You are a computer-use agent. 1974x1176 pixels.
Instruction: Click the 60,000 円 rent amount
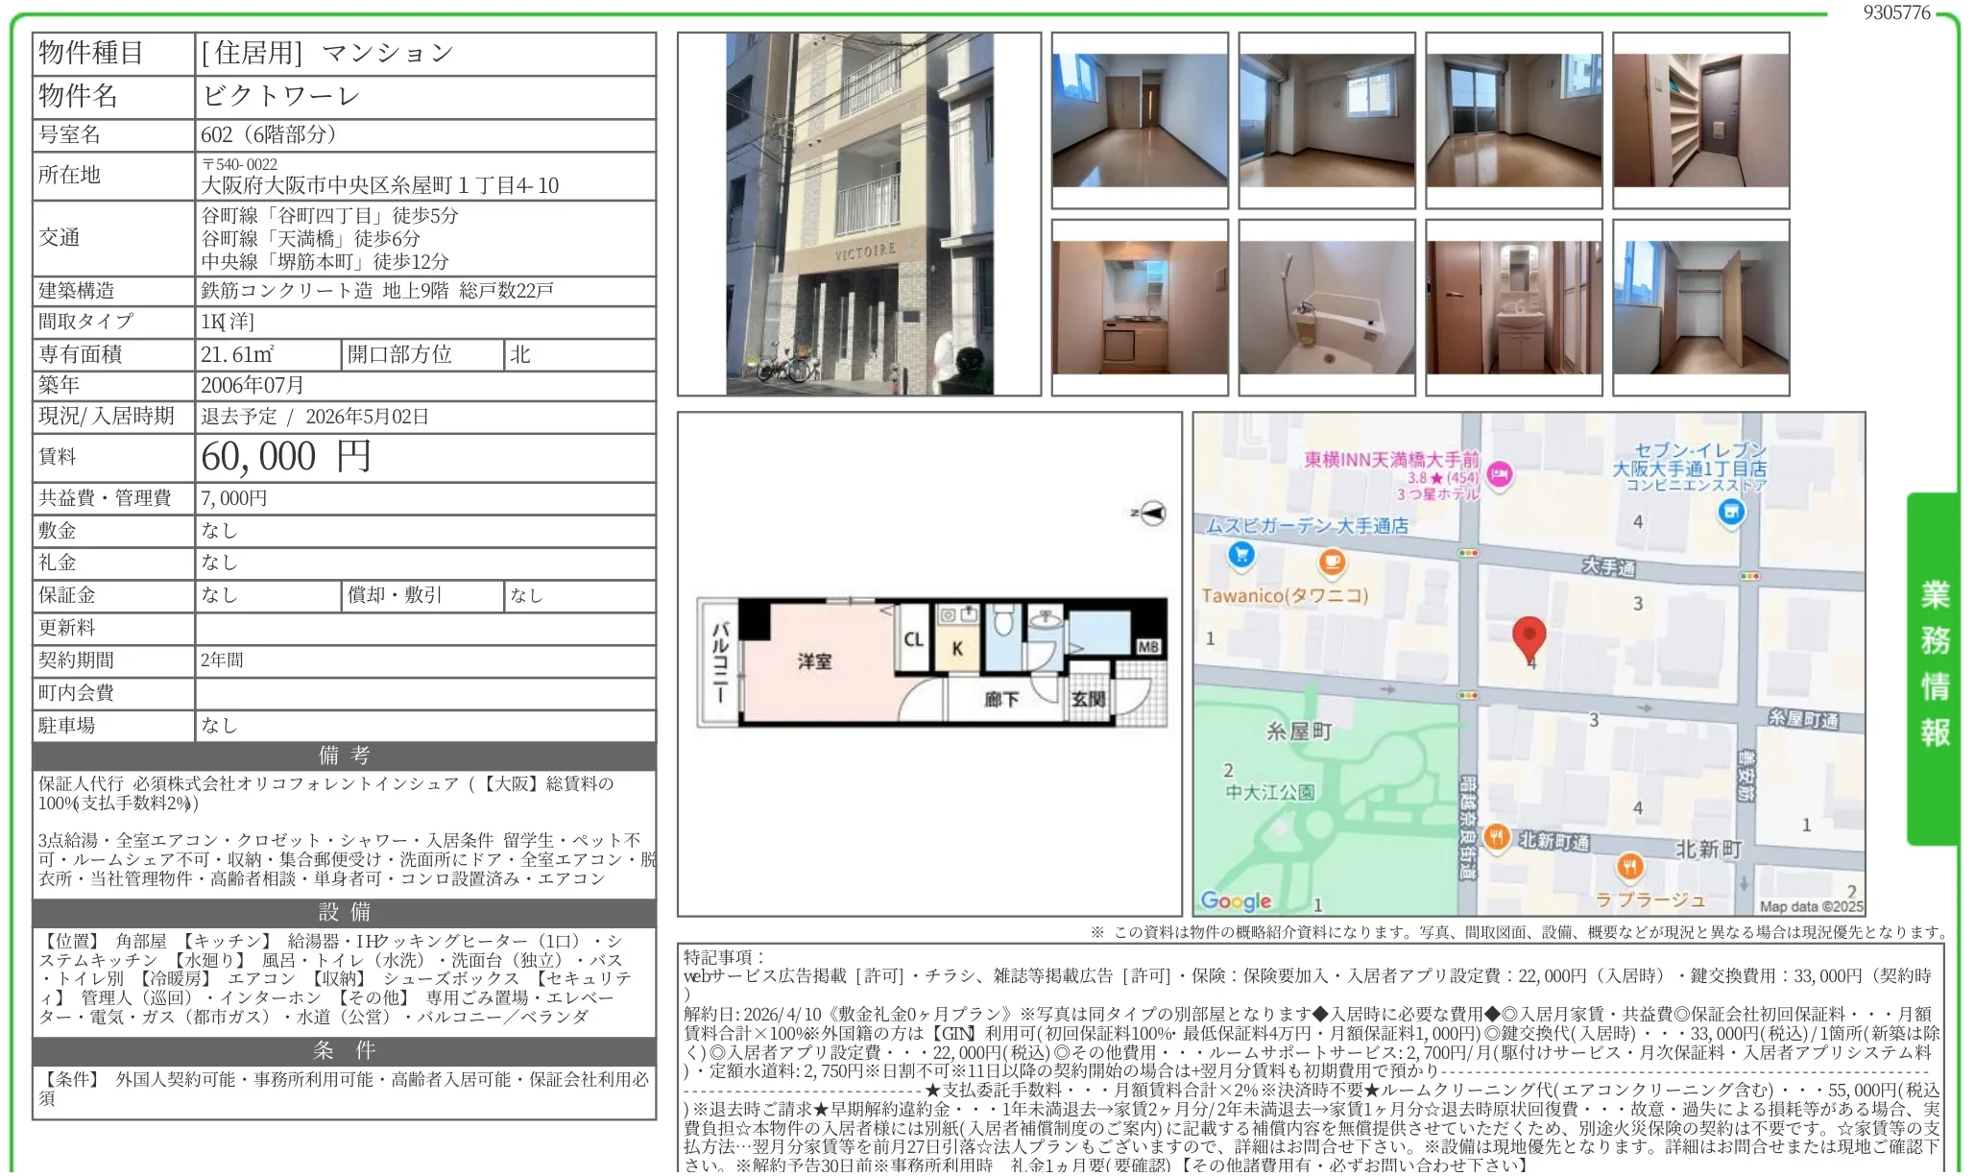(286, 458)
